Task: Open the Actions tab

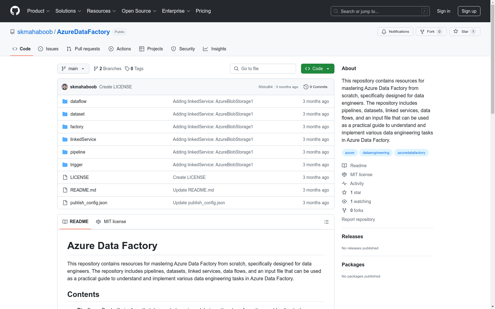Action: [120, 49]
